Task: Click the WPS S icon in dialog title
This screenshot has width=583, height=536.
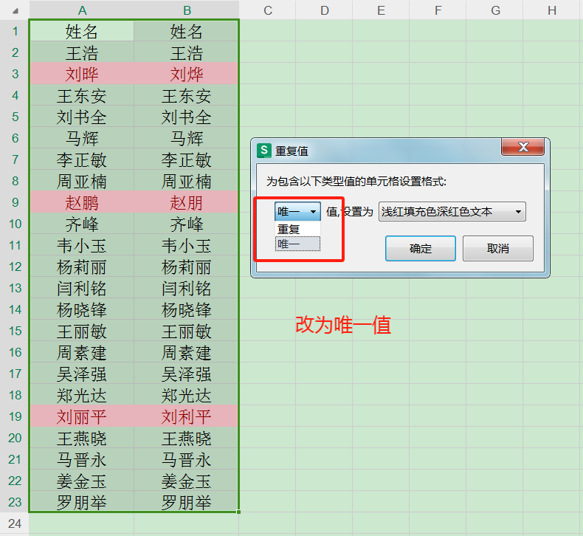Action: 264,151
